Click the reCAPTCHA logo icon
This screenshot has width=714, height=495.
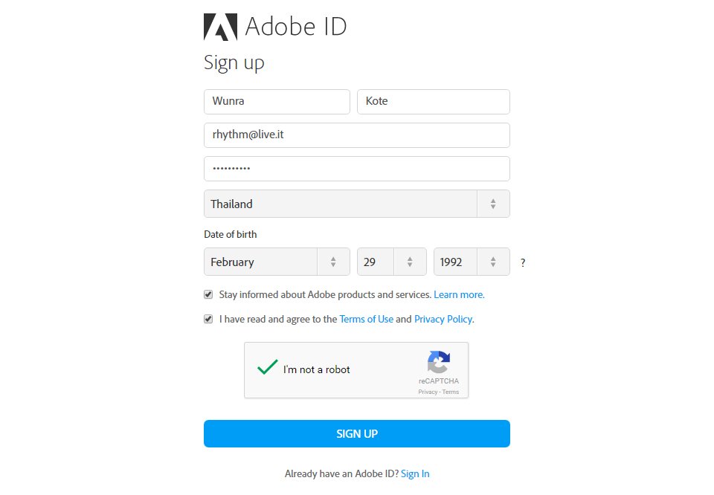tap(439, 362)
